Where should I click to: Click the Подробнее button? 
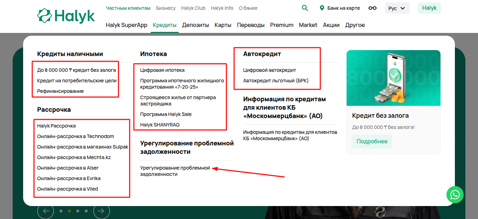[372, 142]
